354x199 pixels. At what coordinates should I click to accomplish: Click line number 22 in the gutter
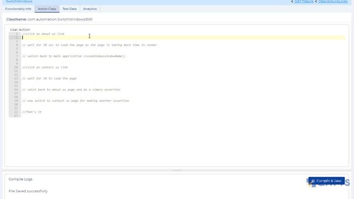(x=16, y=112)
